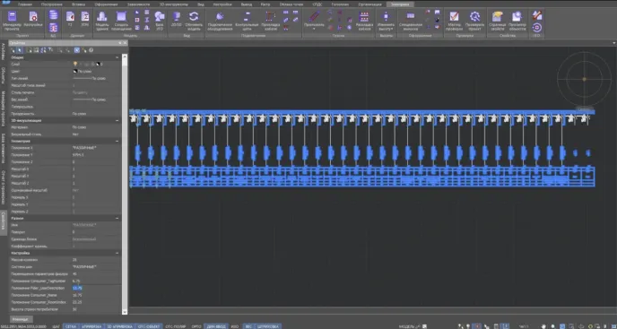The width and height of the screenshot is (617, 329).
Task: Toggle ОРТО mode in status bar
Action: (196, 326)
